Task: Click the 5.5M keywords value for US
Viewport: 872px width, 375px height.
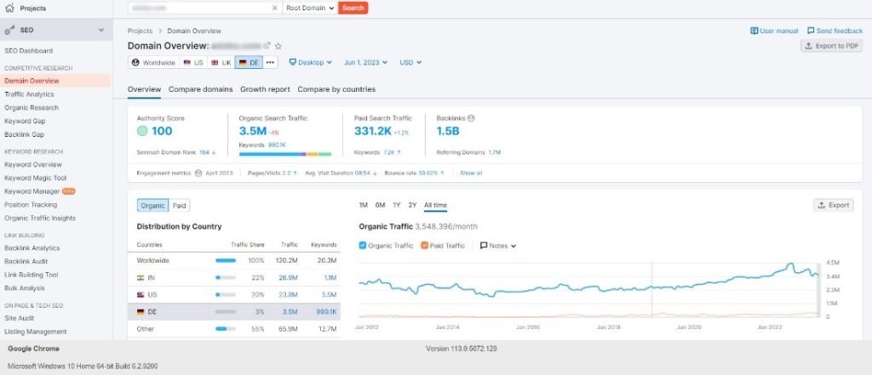Action: click(328, 294)
